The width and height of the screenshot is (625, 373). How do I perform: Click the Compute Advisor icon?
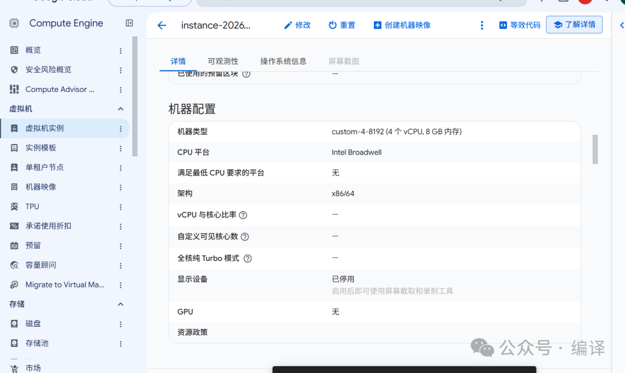click(x=14, y=89)
